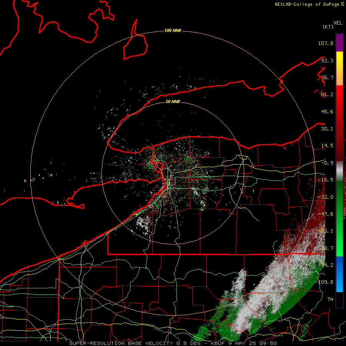Click the 61.2 velocity scale value
Screen dimensions: 346x346
327,95
